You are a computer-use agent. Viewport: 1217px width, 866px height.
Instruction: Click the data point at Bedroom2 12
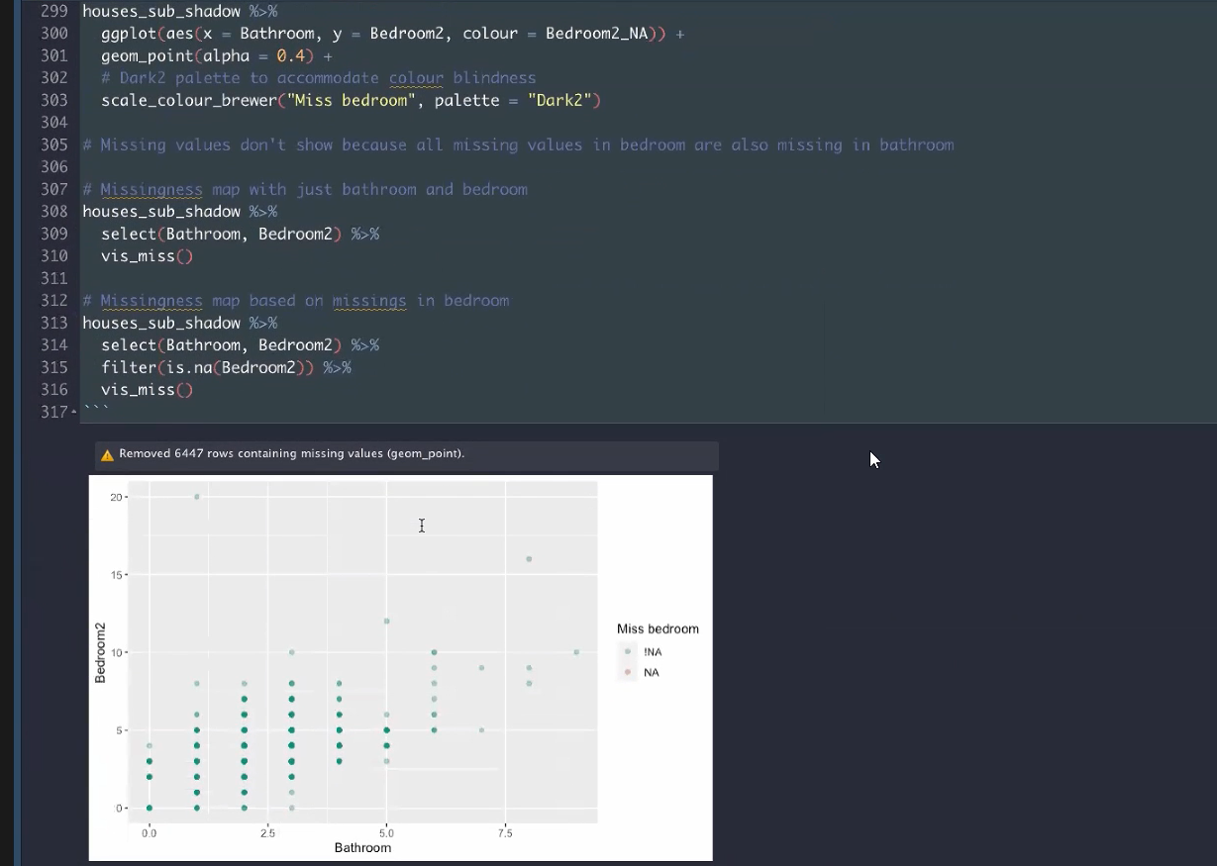coord(387,622)
